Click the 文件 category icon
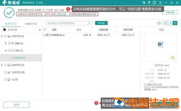Screen dimensions: 181x111 (13, 51)
